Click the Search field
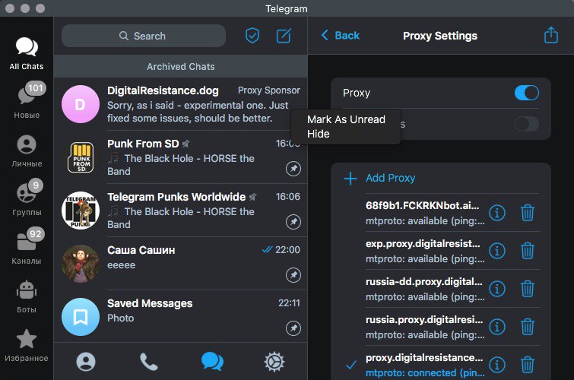 coord(144,36)
